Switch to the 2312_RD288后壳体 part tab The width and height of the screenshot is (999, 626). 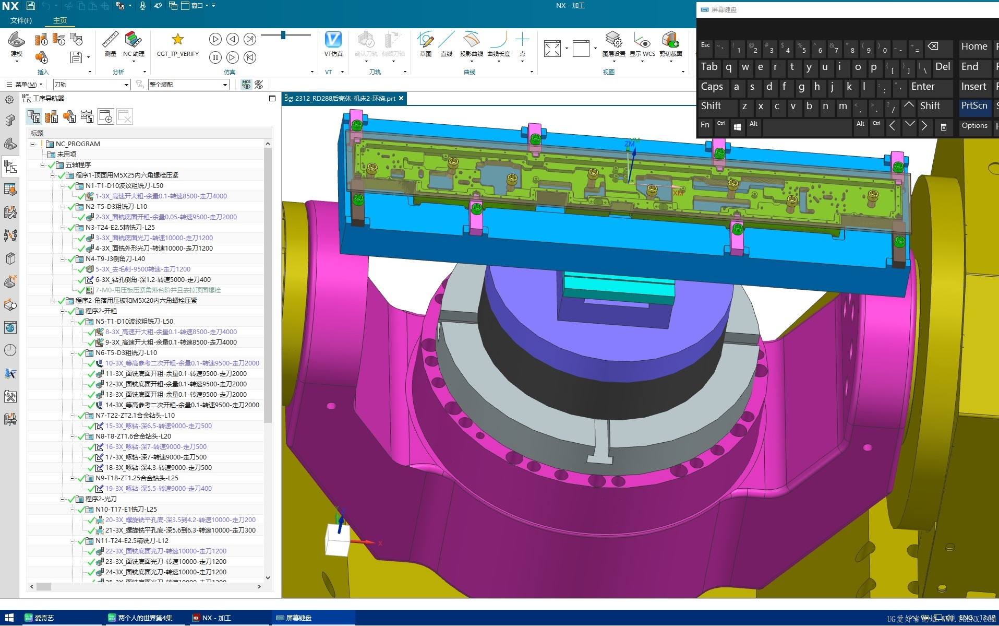coord(344,98)
